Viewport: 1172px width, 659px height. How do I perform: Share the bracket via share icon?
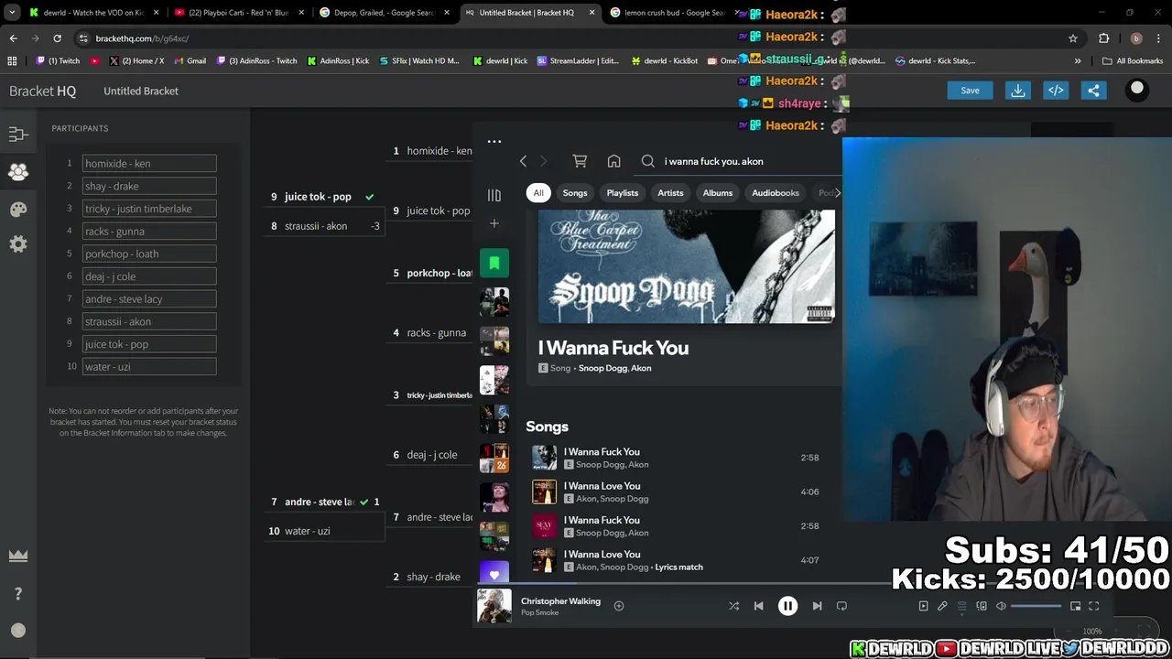pos(1093,91)
